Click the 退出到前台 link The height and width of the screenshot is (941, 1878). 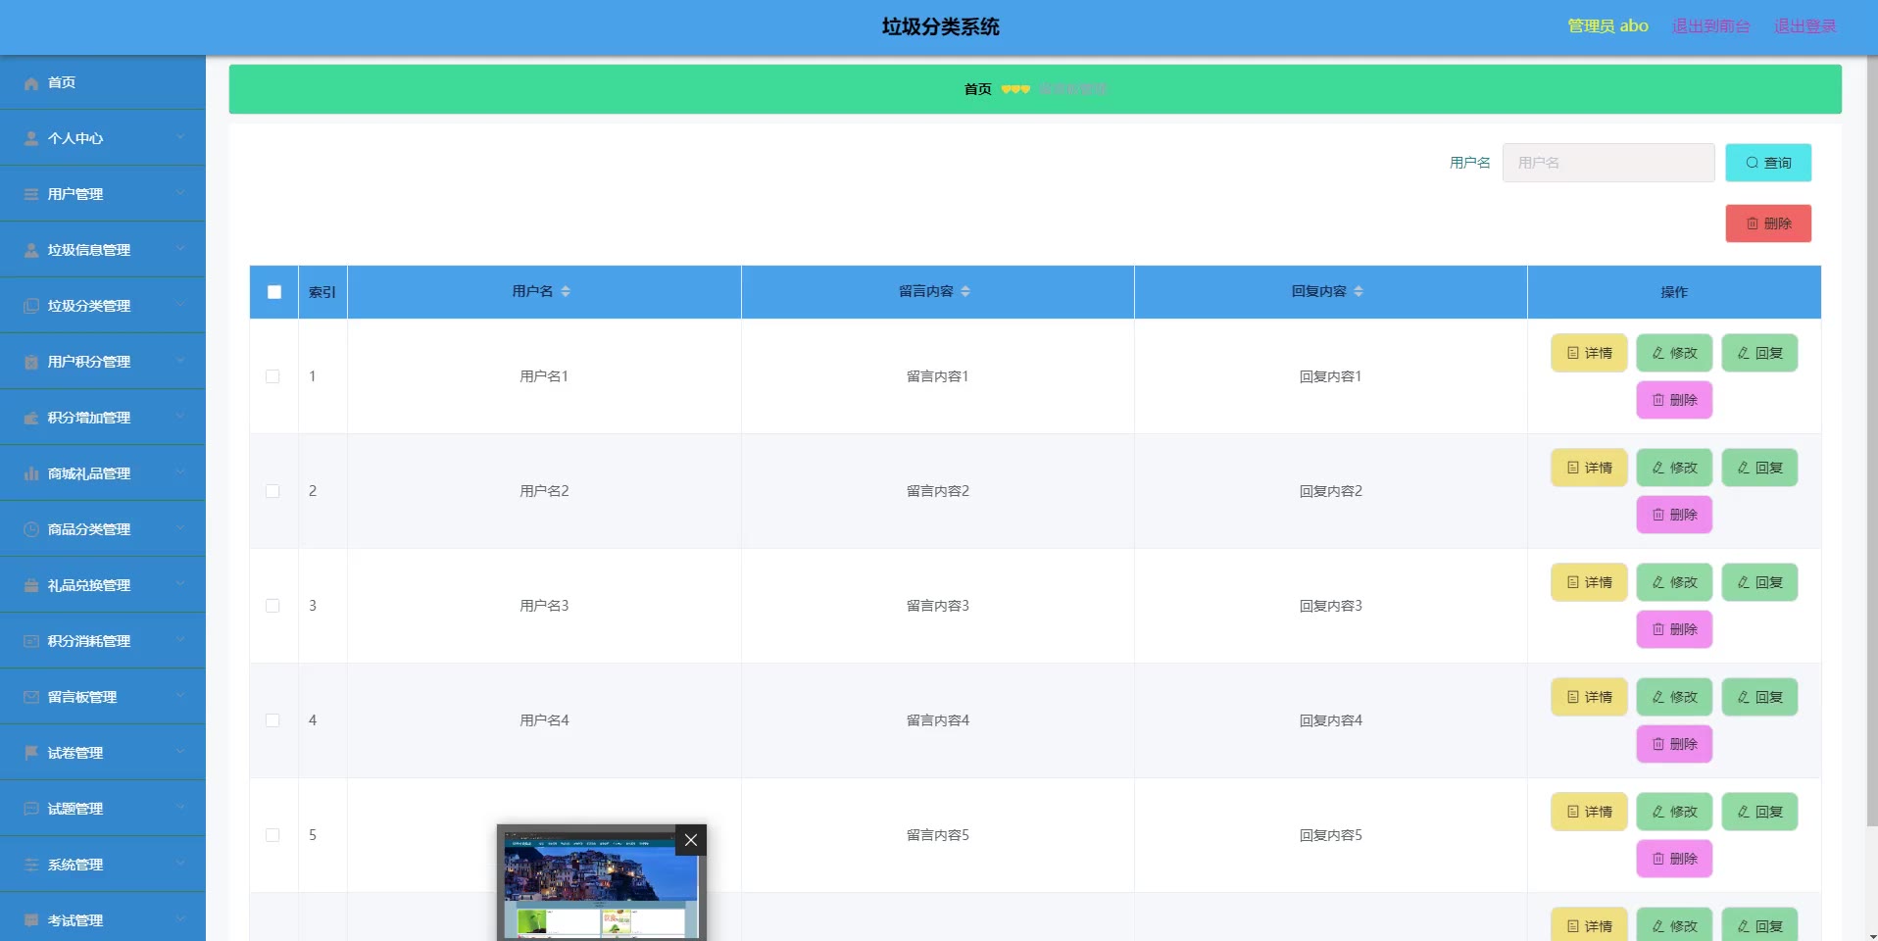coord(1710,26)
